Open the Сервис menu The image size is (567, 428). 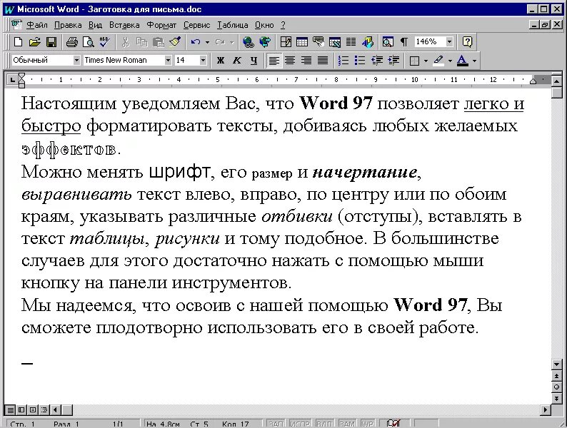pyautogui.click(x=196, y=25)
